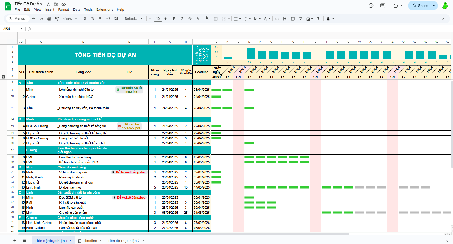The image size is (453, 244).
Task: Insert a link via toolbar icon
Action: pyautogui.click(x=277, y=19)
